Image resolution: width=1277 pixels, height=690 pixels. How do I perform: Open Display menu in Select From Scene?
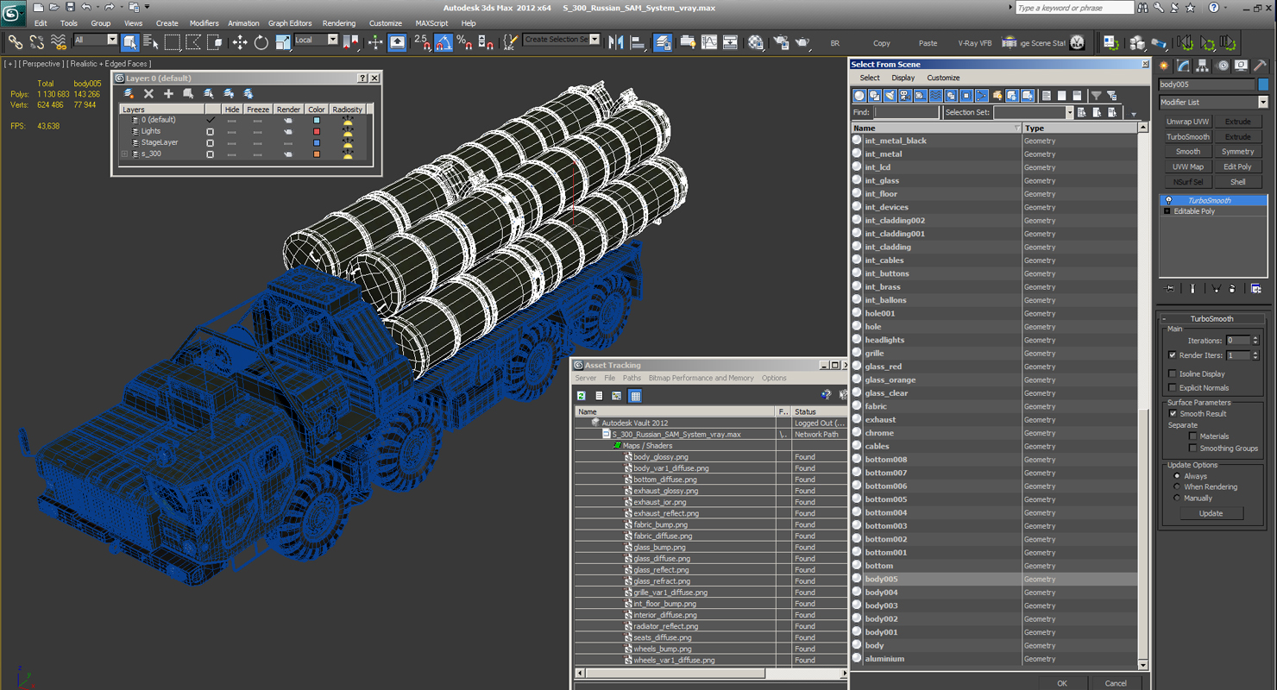(x=903, y=78)
